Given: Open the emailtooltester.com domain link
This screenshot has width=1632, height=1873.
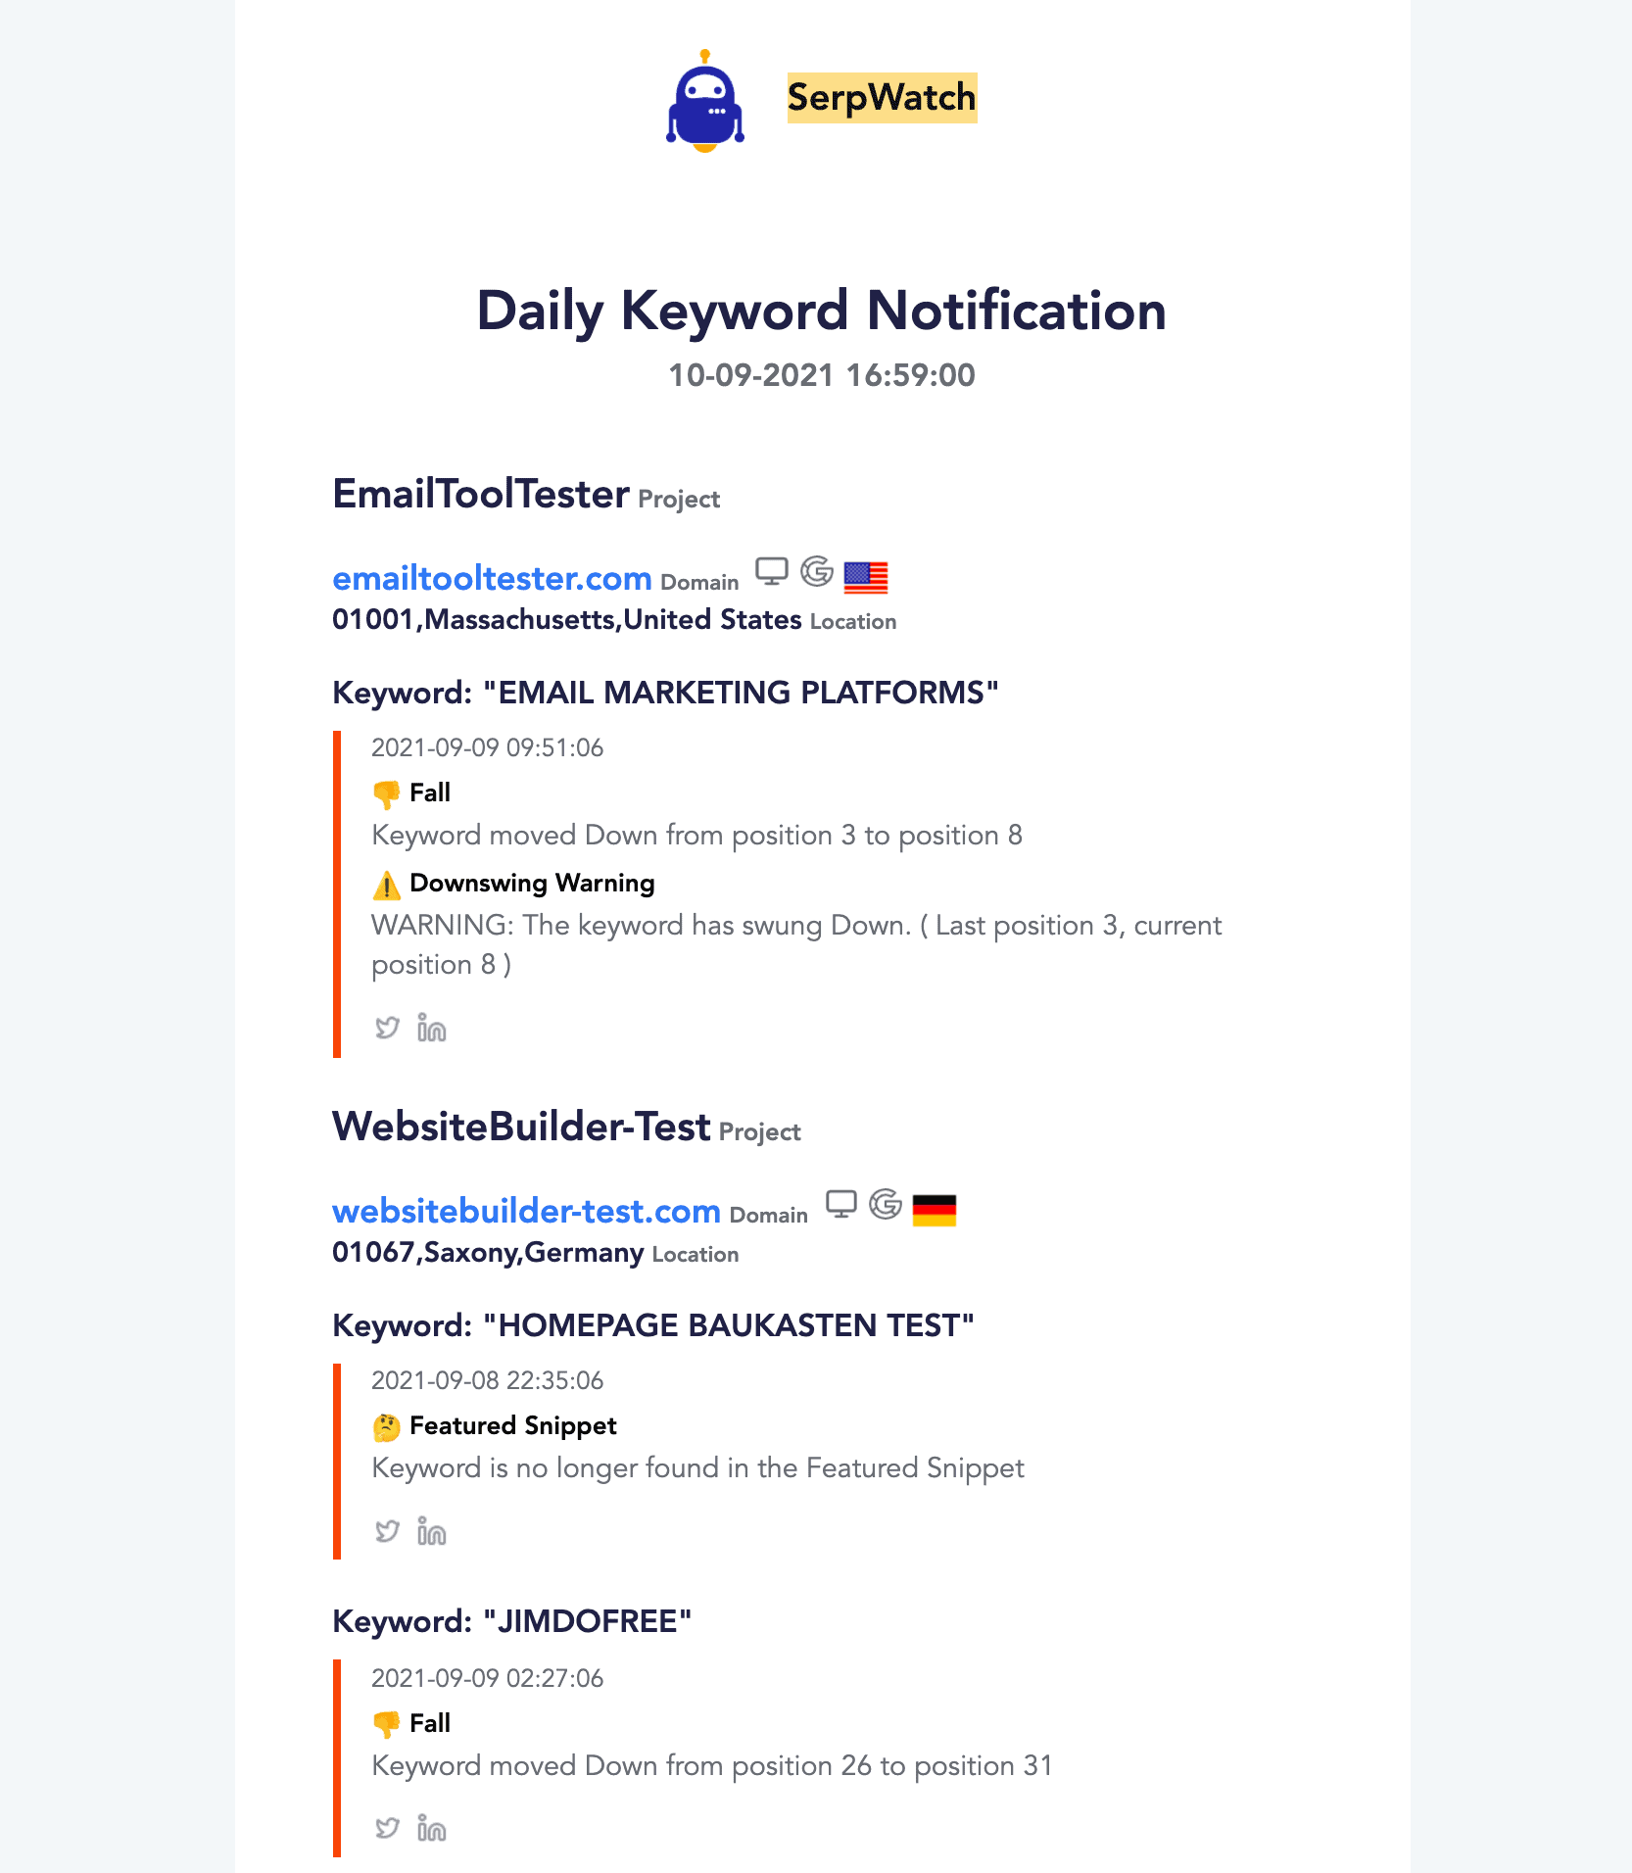Looking at the screenshot, I should (492, 578).
